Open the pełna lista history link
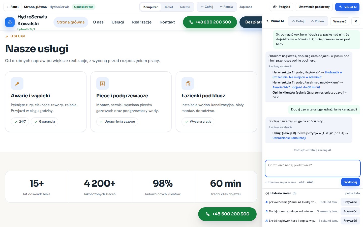Viewport: 363px width, 227px height. (352, 193)
